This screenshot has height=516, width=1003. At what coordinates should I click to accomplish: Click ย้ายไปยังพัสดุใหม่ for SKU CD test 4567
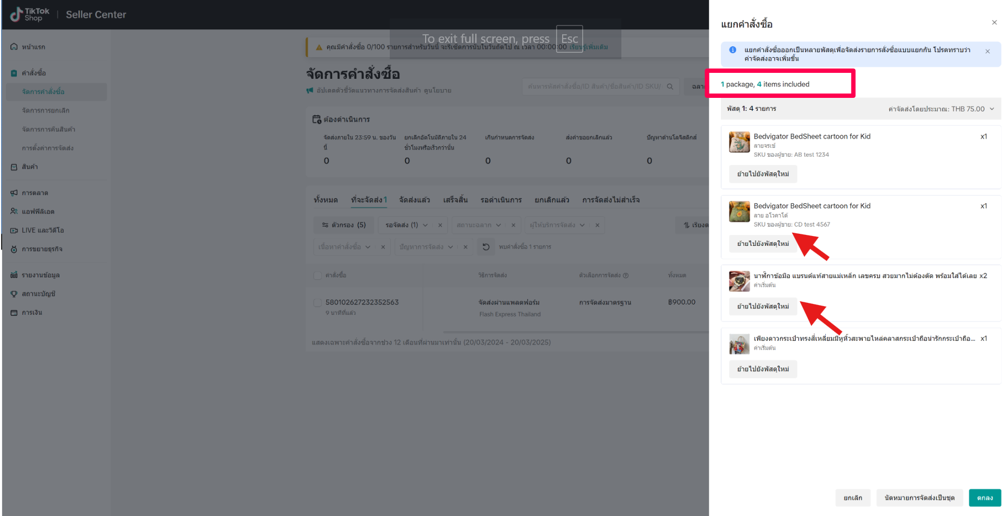[763, 244]
